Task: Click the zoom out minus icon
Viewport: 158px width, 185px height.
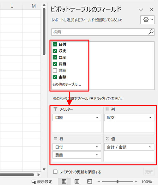Action: pyautogui.click(x=99, y=182)
